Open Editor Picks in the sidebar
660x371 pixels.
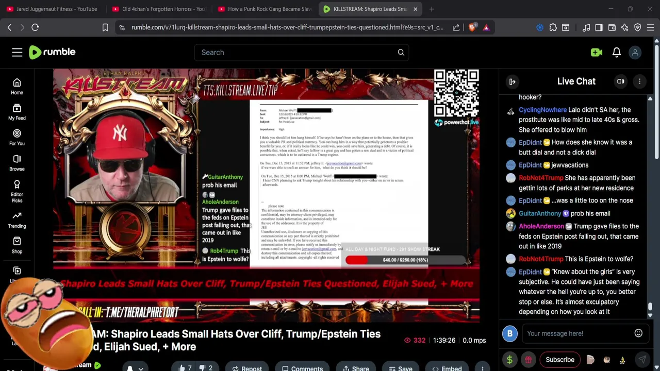17,192
